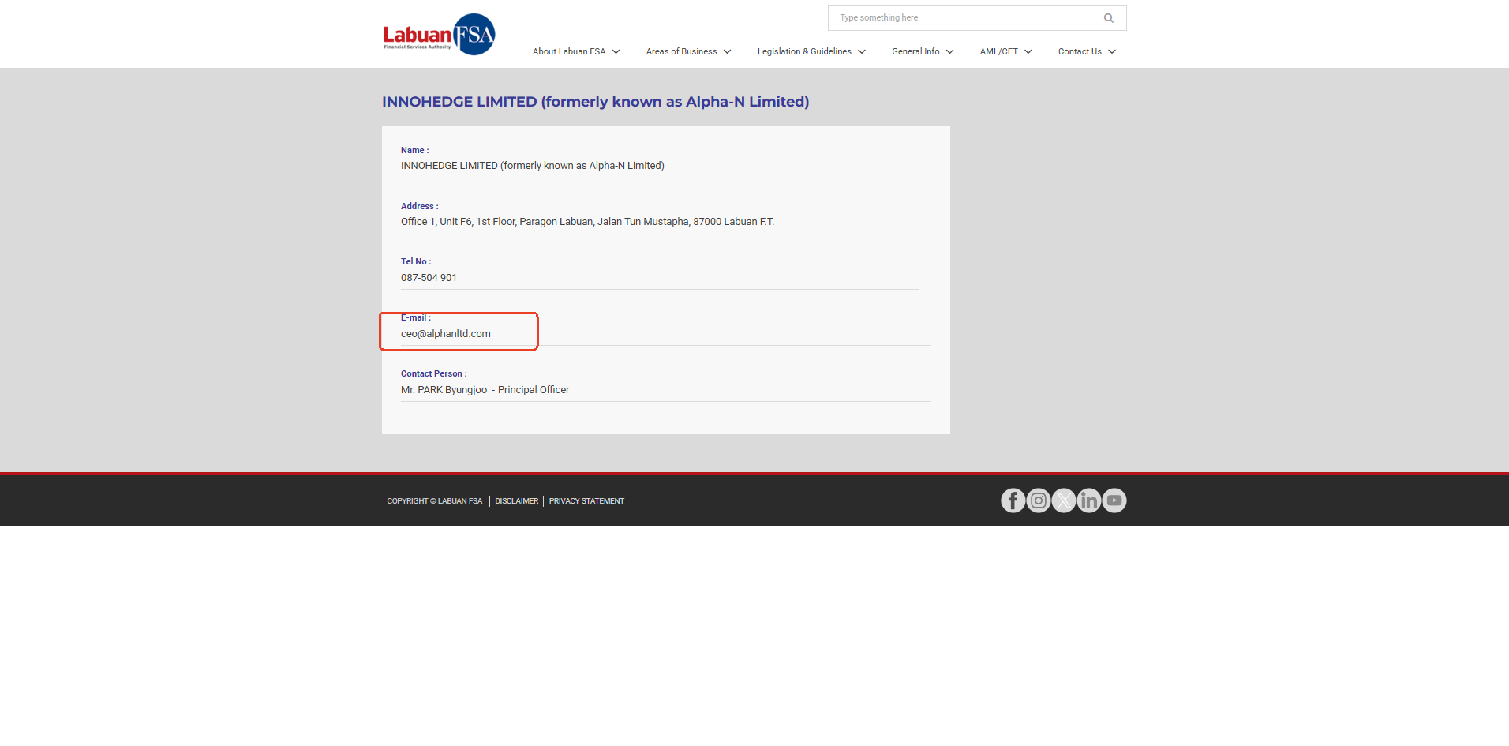Expand the General Info chevron
Viewport: 1509px width, 746px height.
950,52
